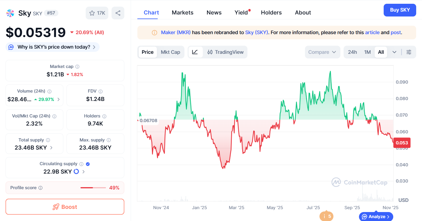The width and height of the screenshot is (422, 221).
Task: Toggle to TradingView chart mode
Action: 225,52
